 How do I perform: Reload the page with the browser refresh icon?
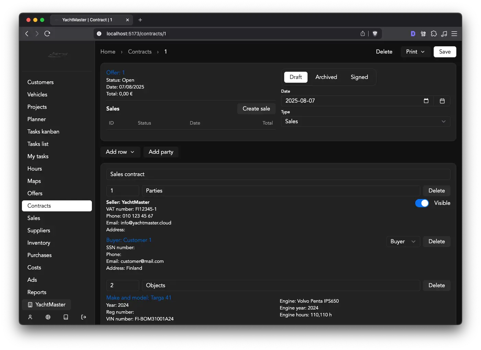tap(47, 34)
